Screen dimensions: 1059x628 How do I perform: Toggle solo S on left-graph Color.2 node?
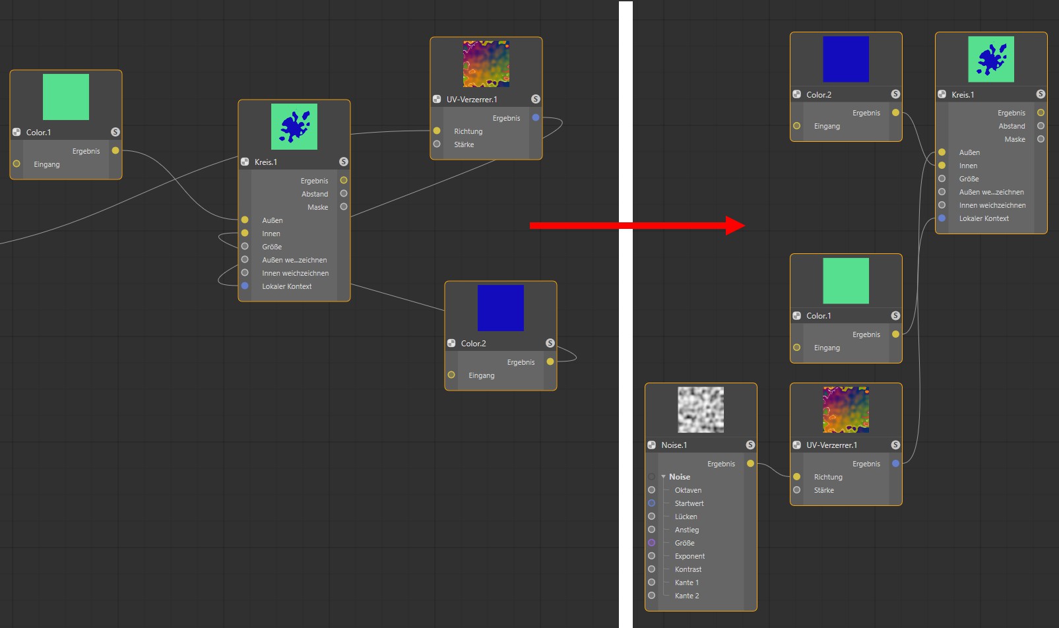coord(550,343)
